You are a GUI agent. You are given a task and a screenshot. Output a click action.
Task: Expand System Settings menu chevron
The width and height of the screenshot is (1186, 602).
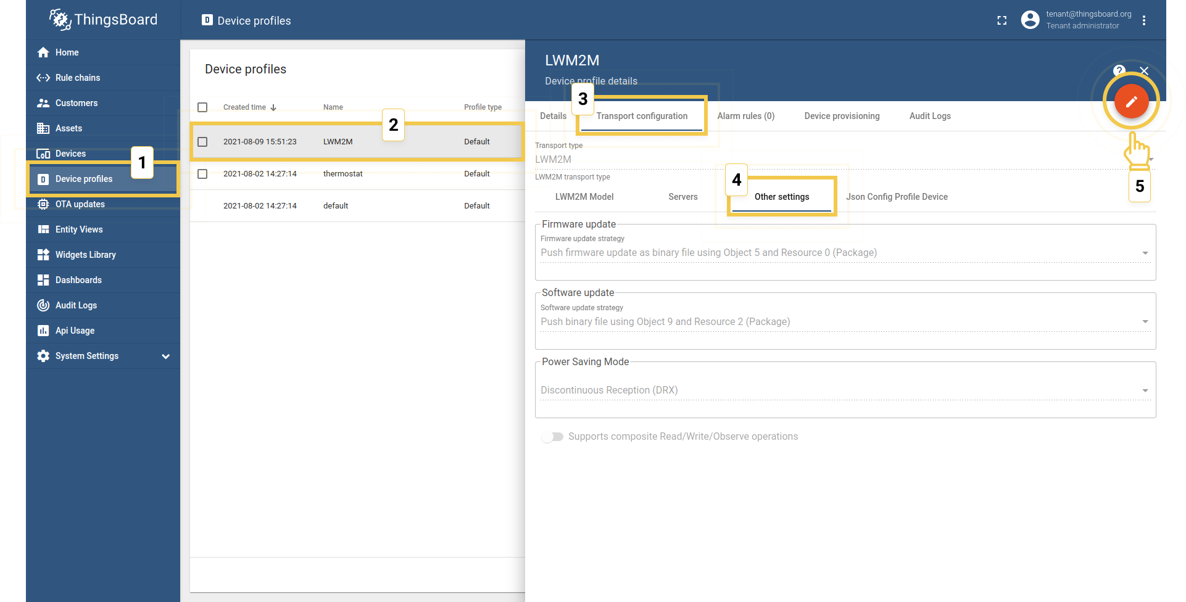click(165, 357)
